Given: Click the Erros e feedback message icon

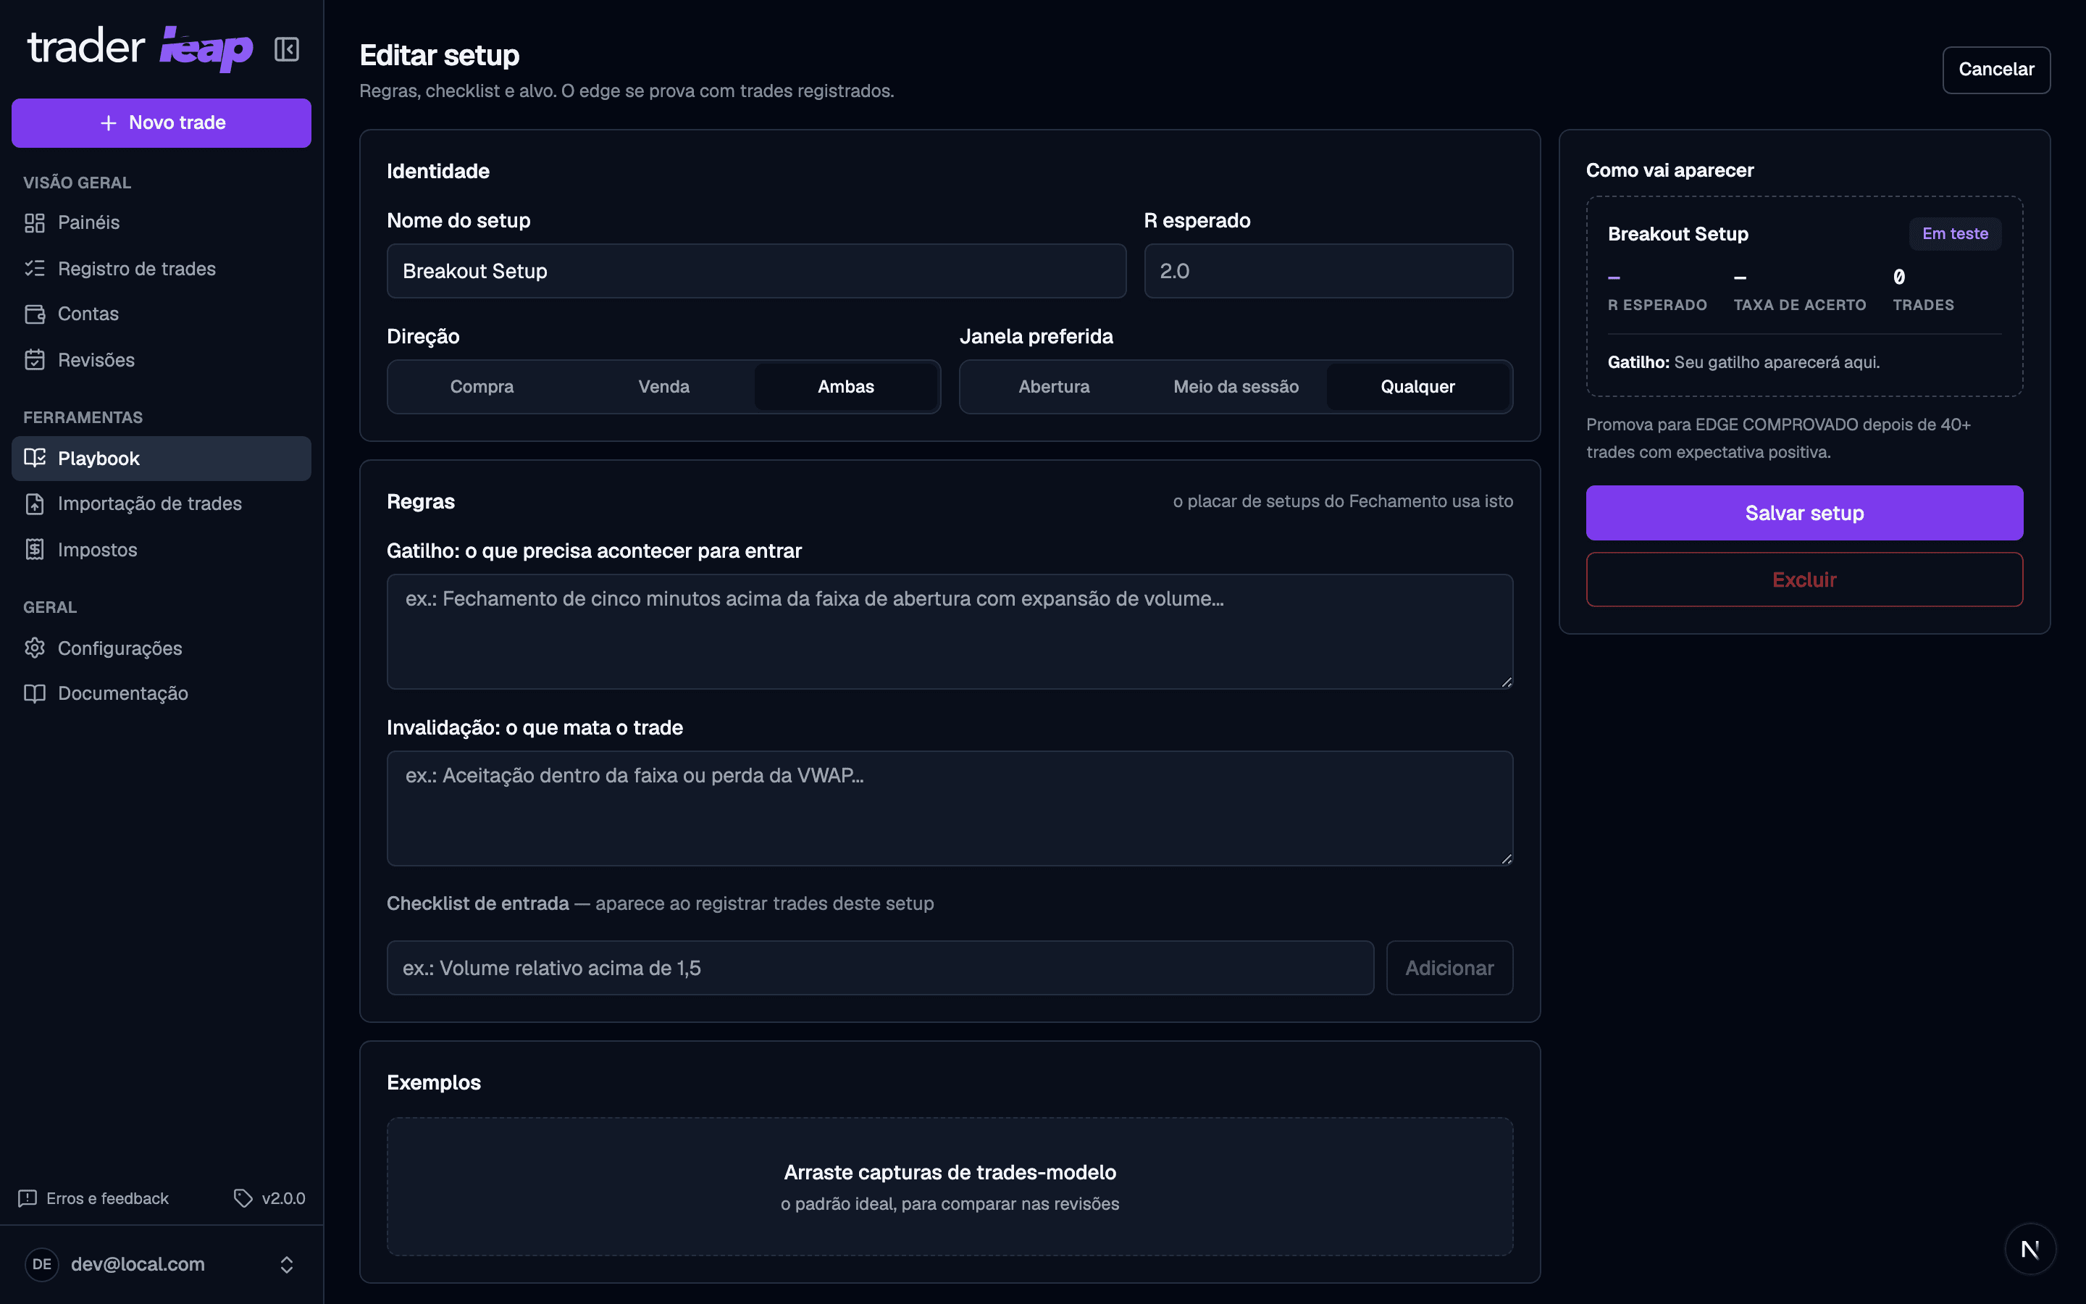Looking at the screenshot, I should (x=28, y=1198).
